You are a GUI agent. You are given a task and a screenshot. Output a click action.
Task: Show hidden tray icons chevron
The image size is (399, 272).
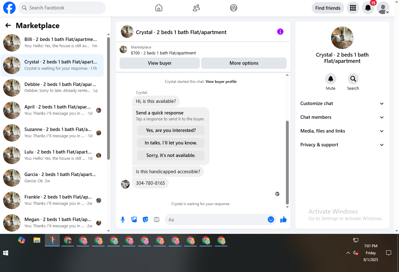point(348,253)
